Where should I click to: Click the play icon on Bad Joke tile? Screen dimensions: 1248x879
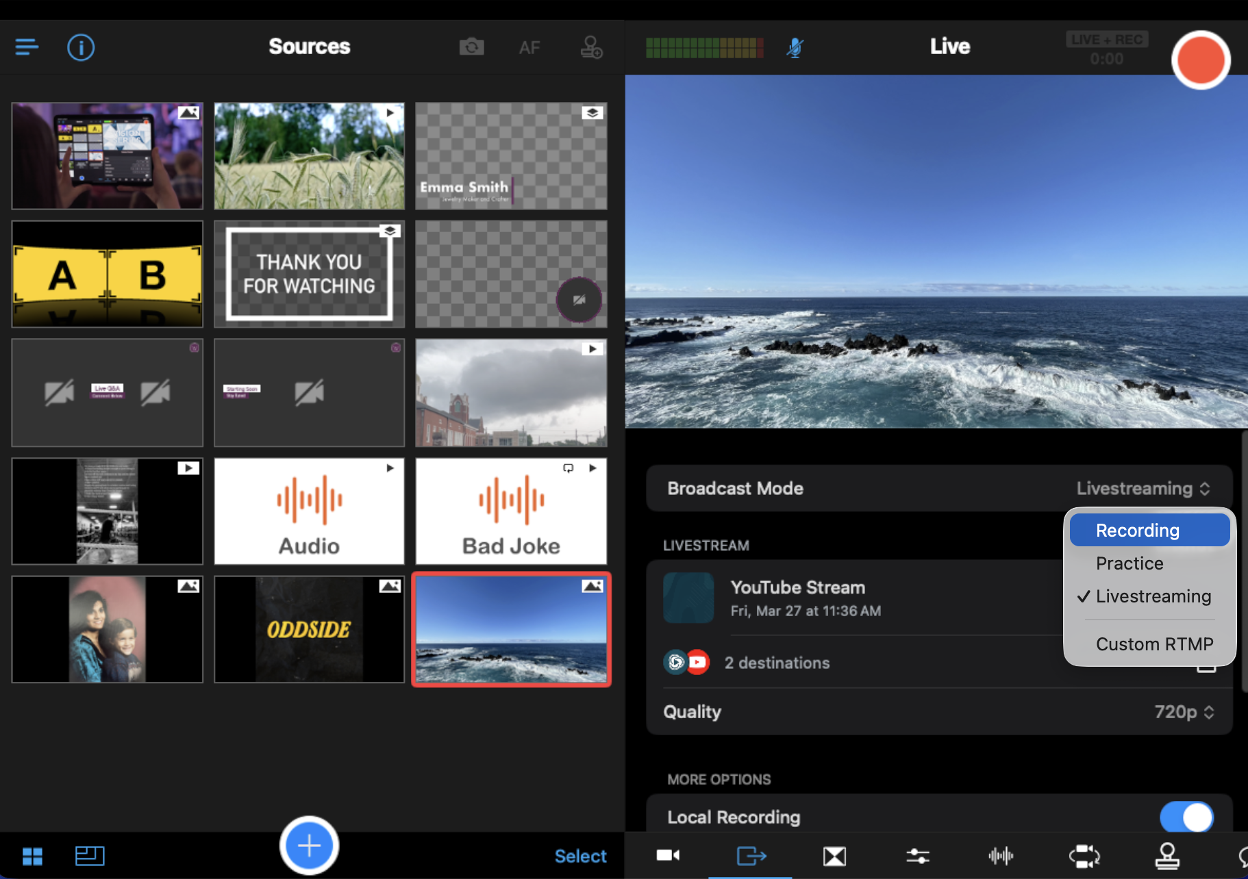point(592,468)
